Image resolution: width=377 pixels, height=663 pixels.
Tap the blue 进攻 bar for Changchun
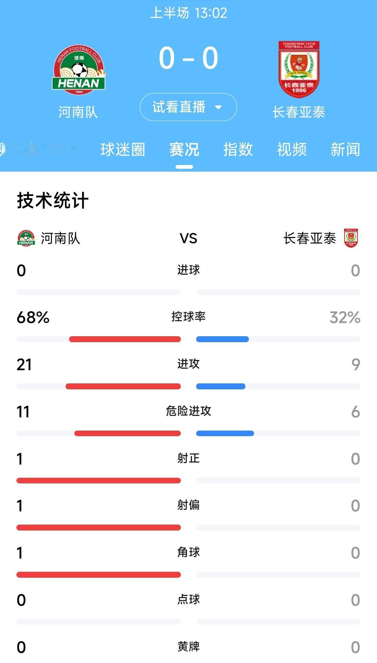(221, 386)
